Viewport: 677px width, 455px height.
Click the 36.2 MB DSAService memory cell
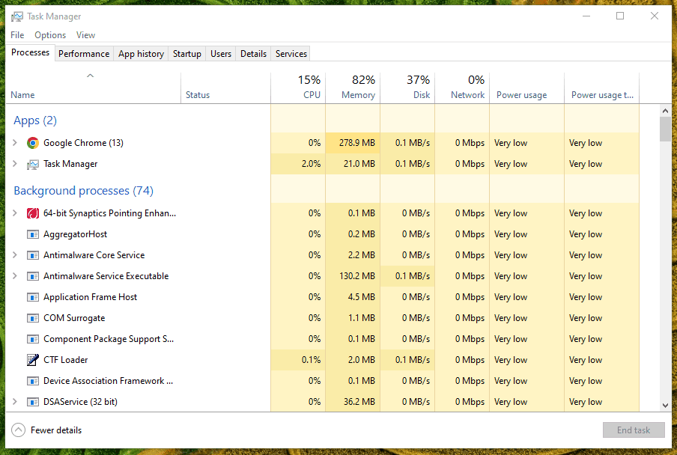353,402
